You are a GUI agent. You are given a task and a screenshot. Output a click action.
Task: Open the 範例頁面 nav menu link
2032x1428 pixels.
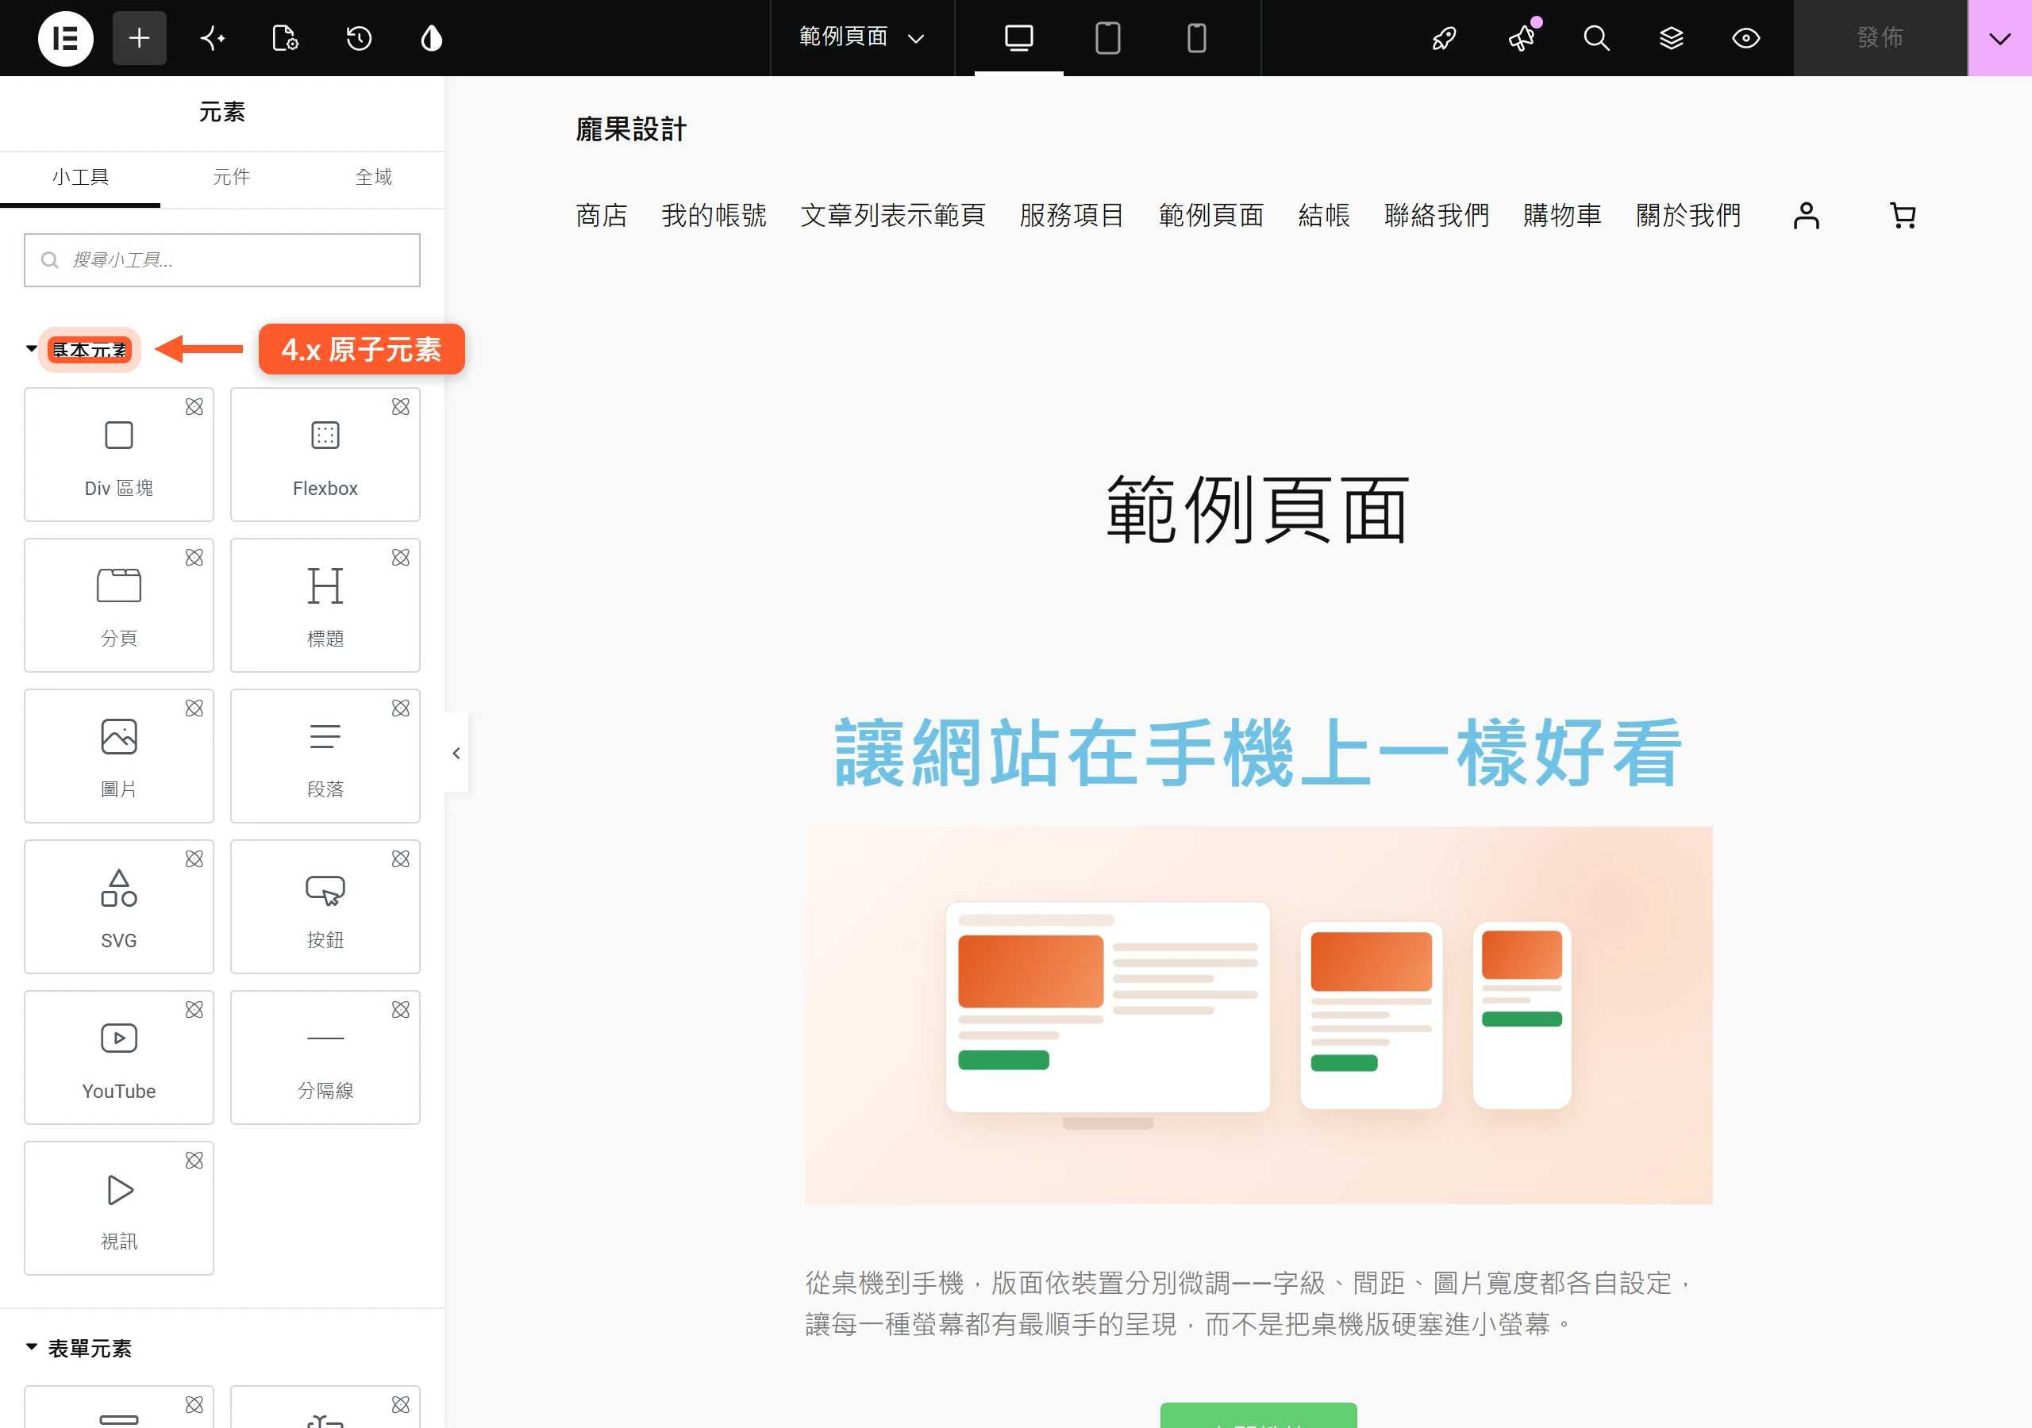(x=1211, y=215)
